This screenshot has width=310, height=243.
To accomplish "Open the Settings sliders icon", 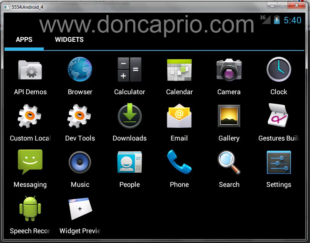I will [x=279, y=162].
